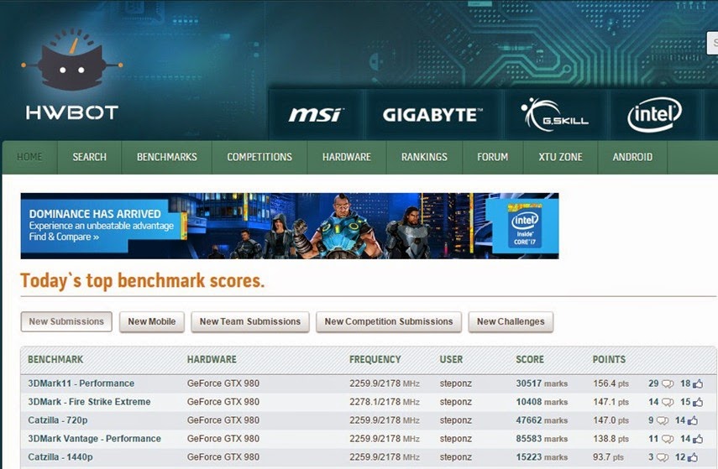Viewport: 718px width, 469px height.
Task: Click the 30517 marks score
Action: click(542, 383)
